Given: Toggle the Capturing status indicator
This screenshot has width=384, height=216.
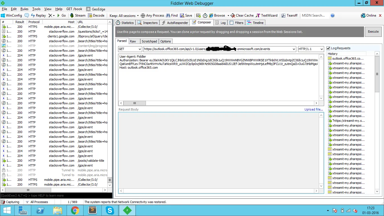Looking at the screenshot, I should [10, 202].
